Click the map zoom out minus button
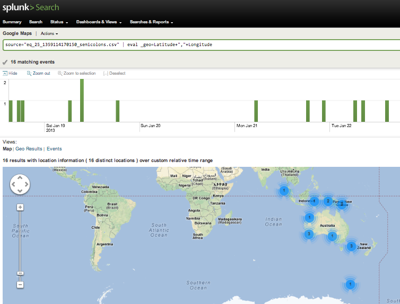400x304 pixels. pyautogui.click(x=20, y=285)
